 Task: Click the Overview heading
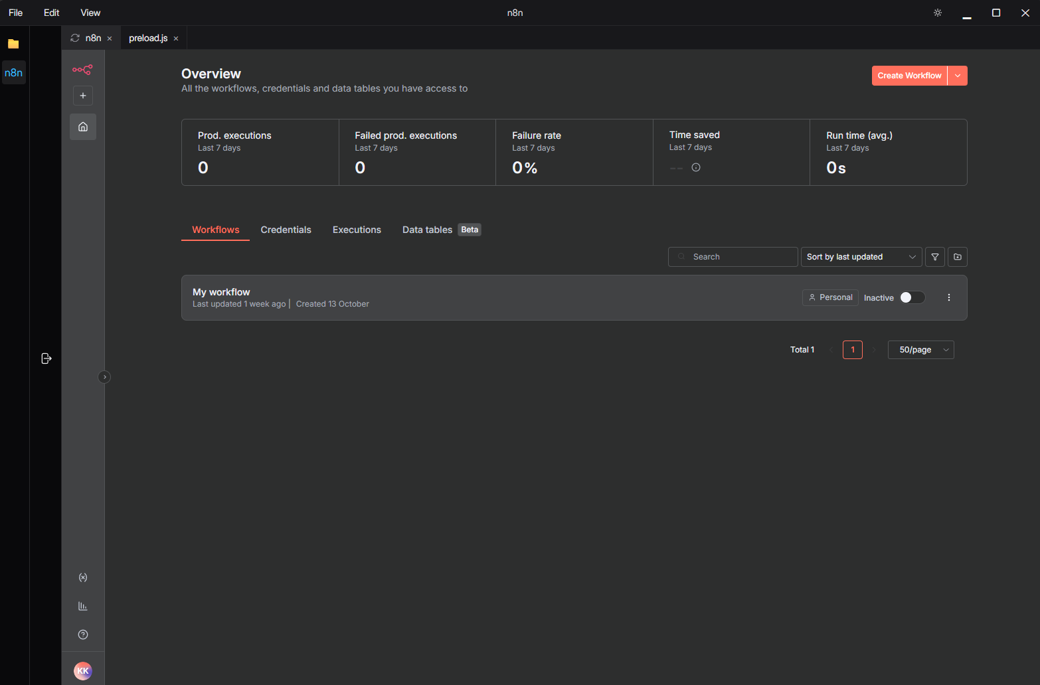211,74
